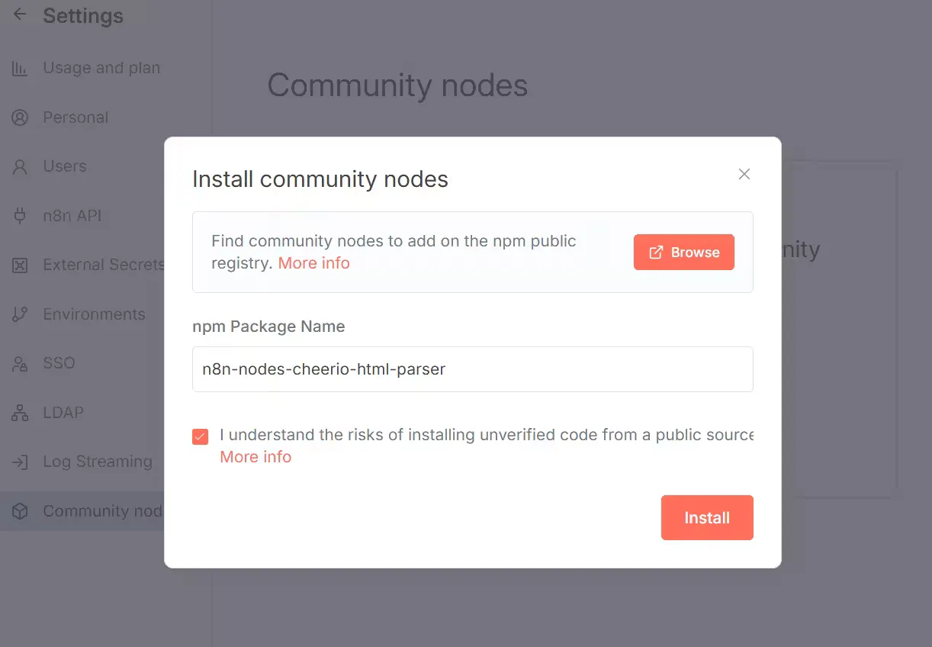
Task: Click the Community nodes package icon
Action: [21, 510]
